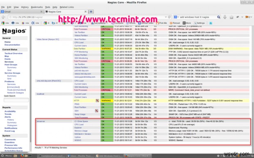Open Network Outages link

tap(16, 93)
